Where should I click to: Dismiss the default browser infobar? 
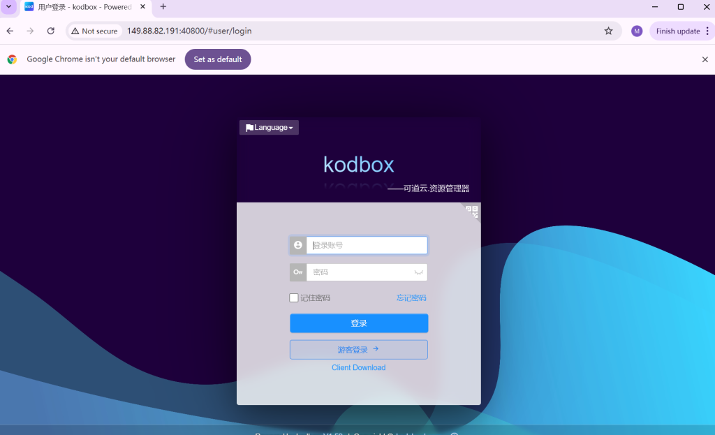[705, 59]
